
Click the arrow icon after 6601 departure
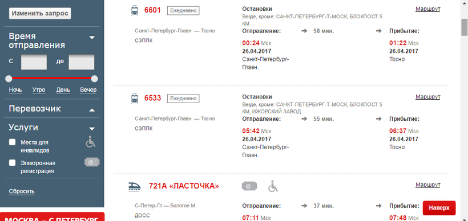[304, 31]
